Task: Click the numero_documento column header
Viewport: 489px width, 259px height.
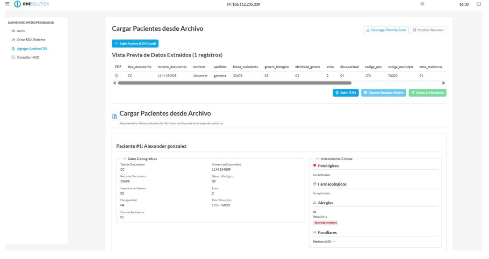Action: click(172, 67)
